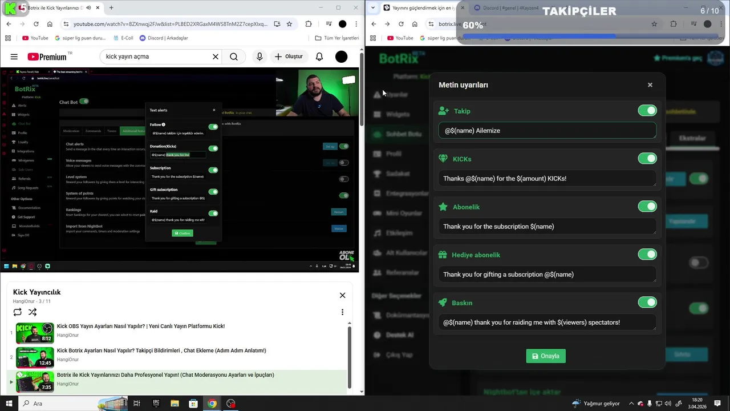Close the Metin uyarıları dialog
This screenshot has width=730, height=411.
(650, 84)
